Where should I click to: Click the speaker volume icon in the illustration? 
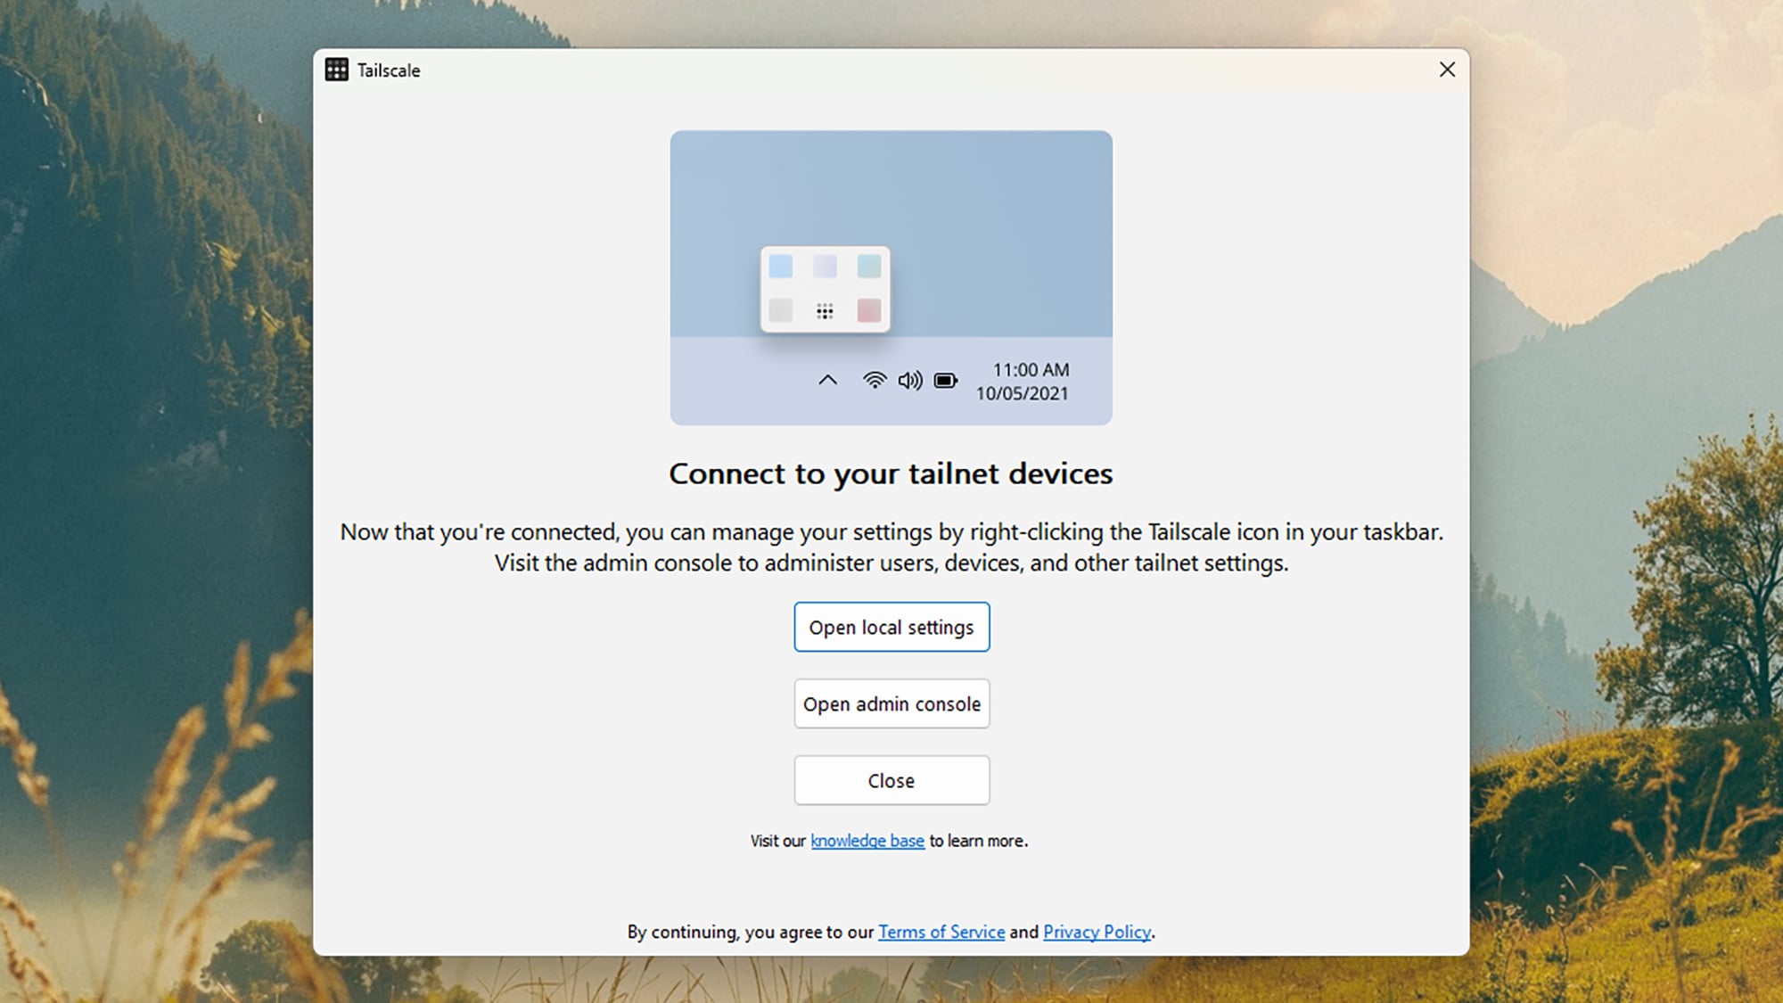click(x=910, y=381)
